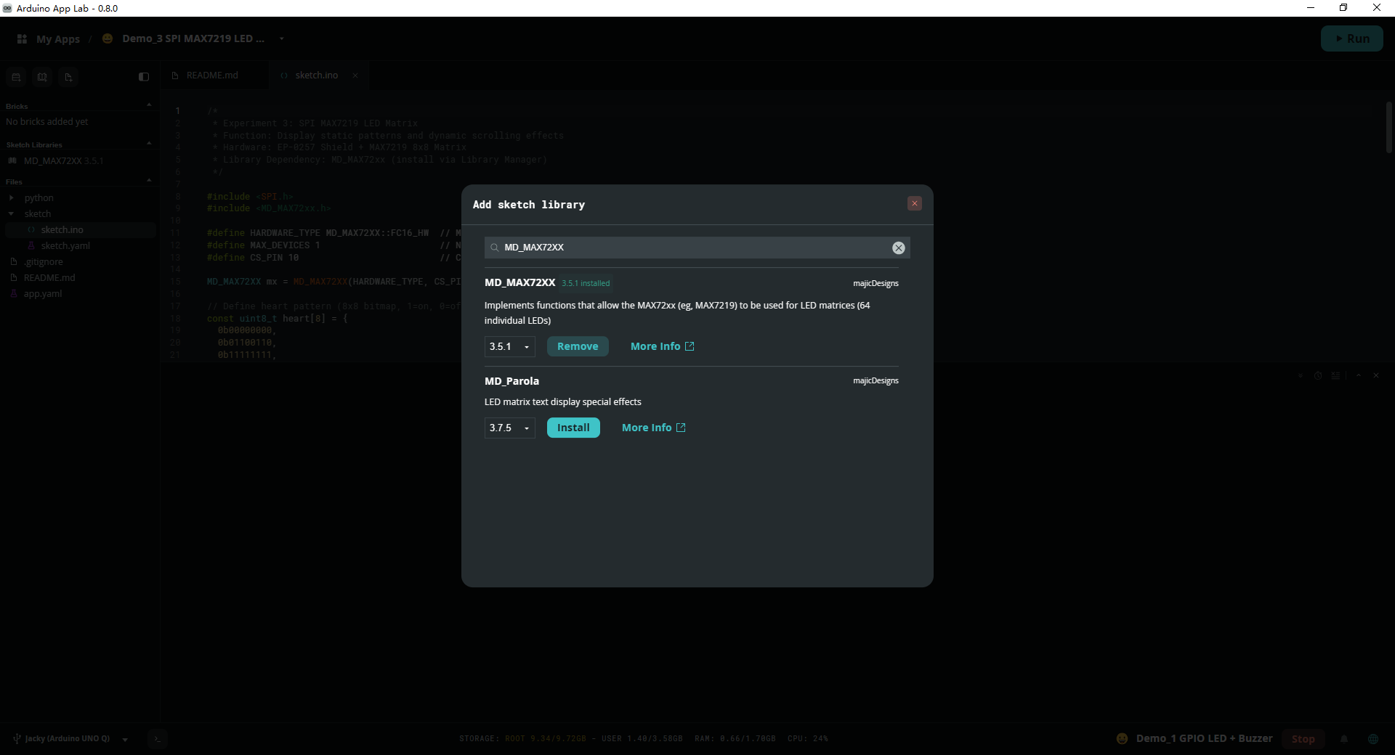Click the network globe icon
Screen dimensions: 1395x755
(x=1373, y=739)
